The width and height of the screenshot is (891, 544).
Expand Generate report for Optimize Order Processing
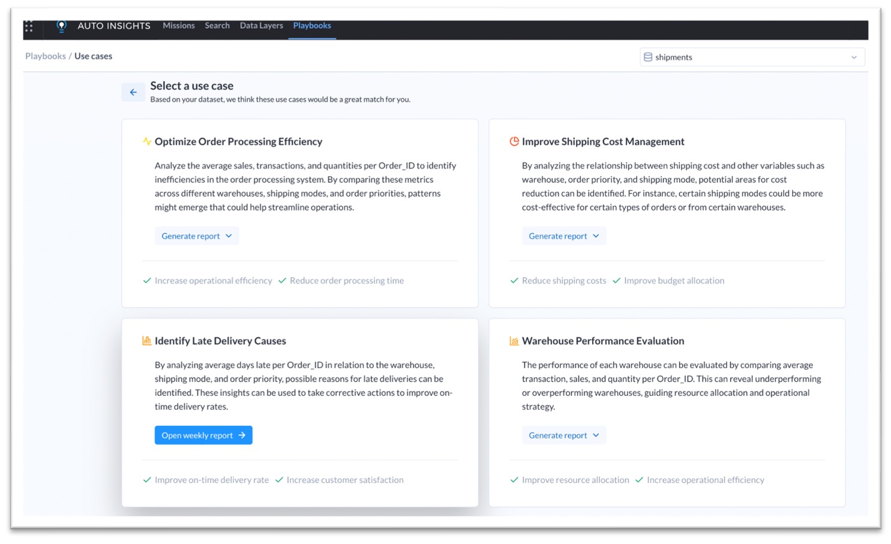(x=197, y=236)
